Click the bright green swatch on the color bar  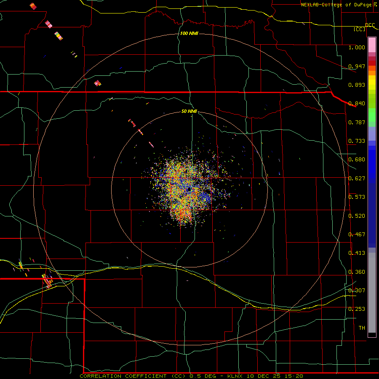[372, 115]
